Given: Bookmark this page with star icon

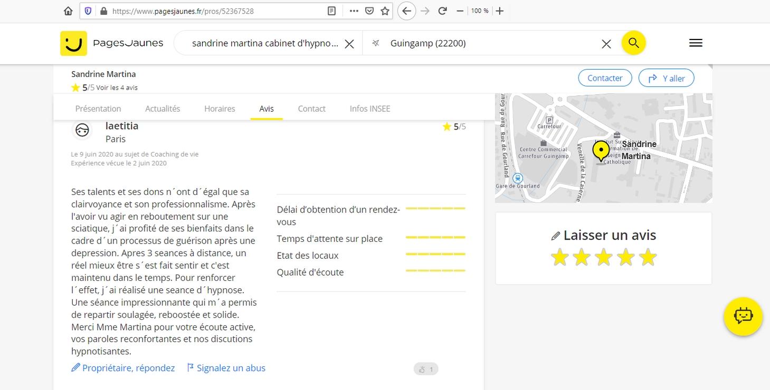Looking at the screenshot, I should (385, 11).
